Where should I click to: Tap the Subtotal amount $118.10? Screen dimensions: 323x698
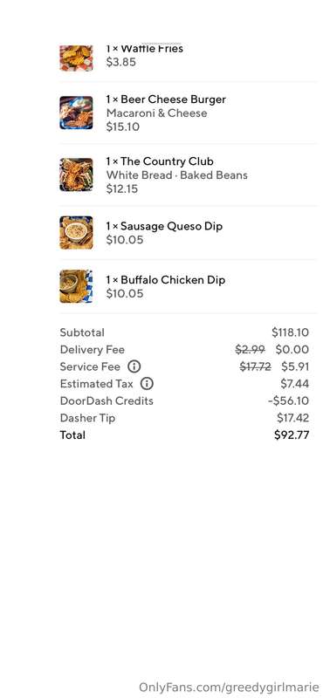(x=290, y=332)
